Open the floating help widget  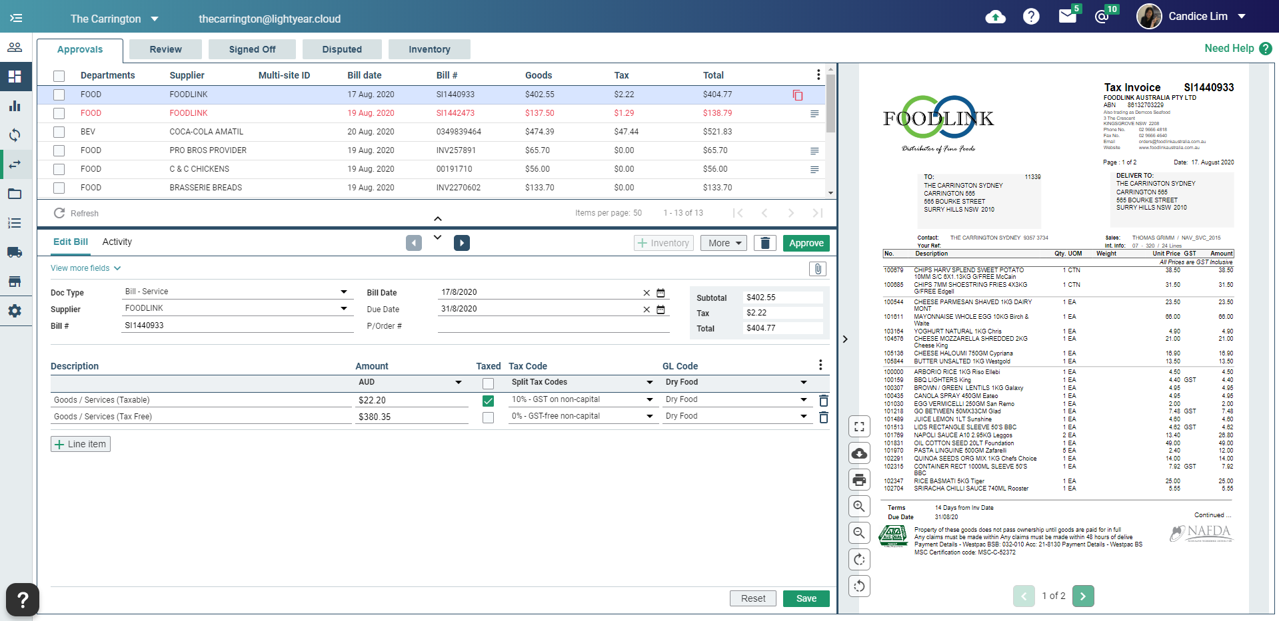pyautogui.click(x=22, y=600)
